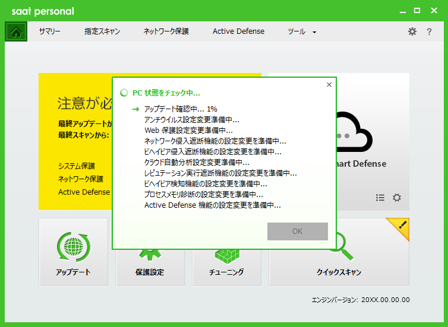This screenshot has height=327, width=448.
Task: Minimize the saat personal window
Action: tap(403, 11)
